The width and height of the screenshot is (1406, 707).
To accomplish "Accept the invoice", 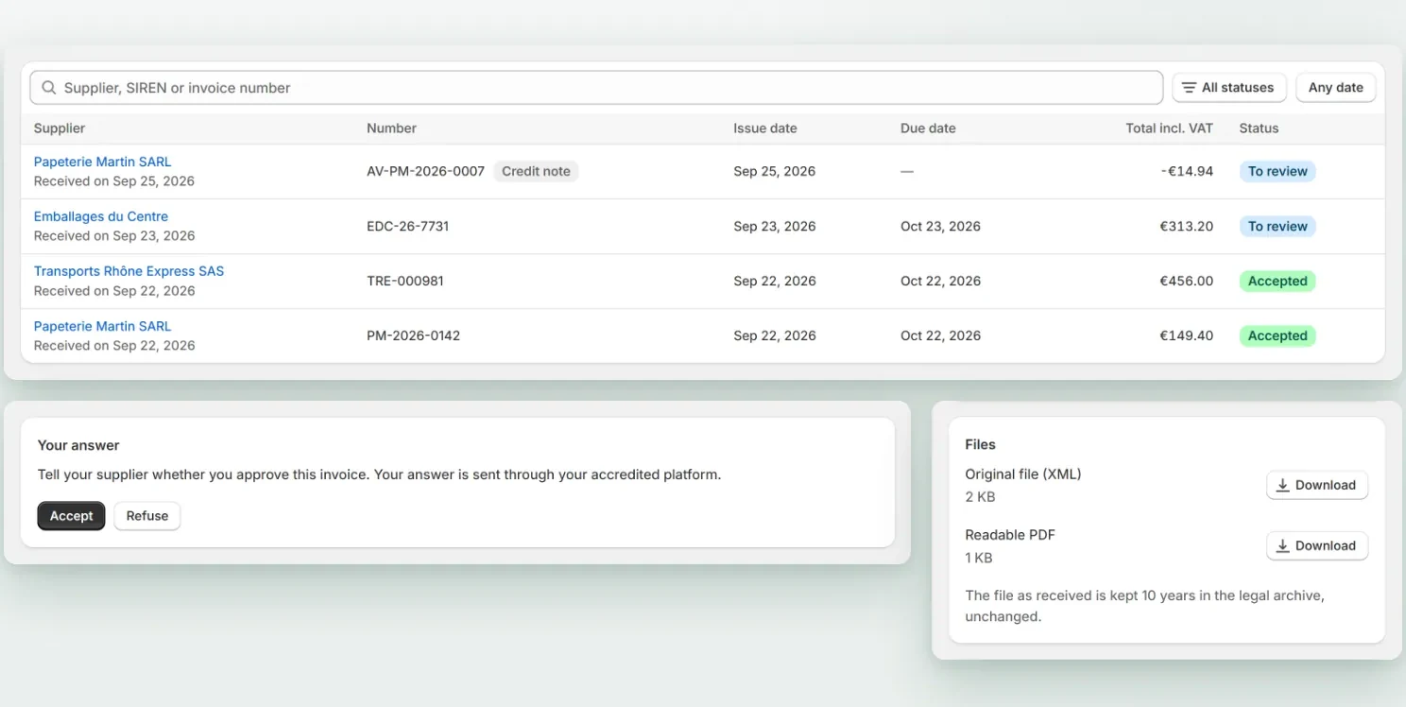I will click(x=72, y=516).
